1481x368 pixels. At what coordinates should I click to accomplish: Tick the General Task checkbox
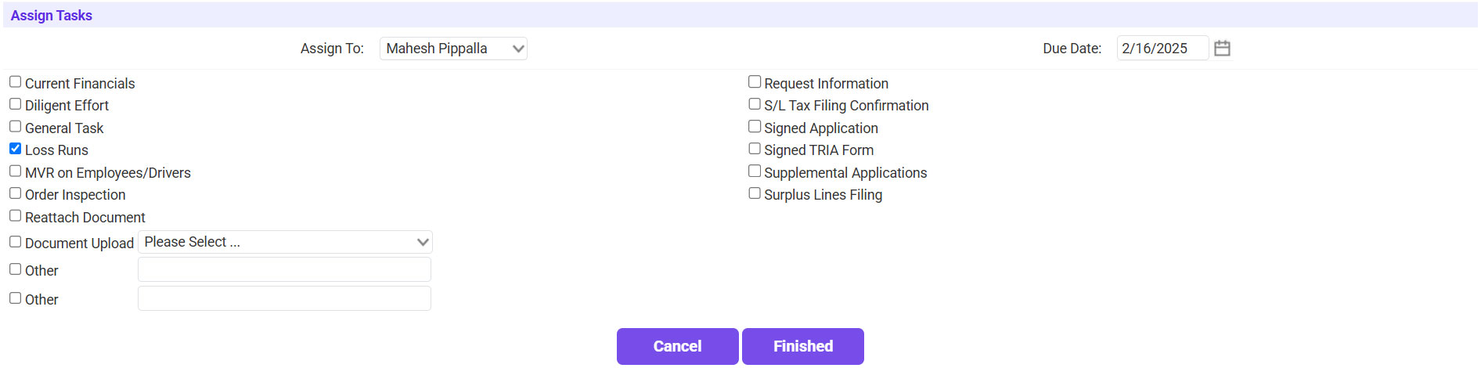[16, 127]
